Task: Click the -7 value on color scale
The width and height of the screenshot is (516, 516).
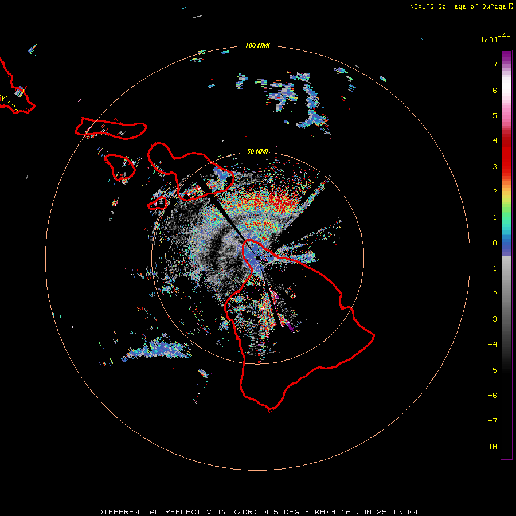Action: 492,421
